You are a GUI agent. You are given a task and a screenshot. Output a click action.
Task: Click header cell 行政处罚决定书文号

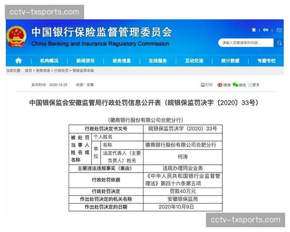click(x=106, y=129)
